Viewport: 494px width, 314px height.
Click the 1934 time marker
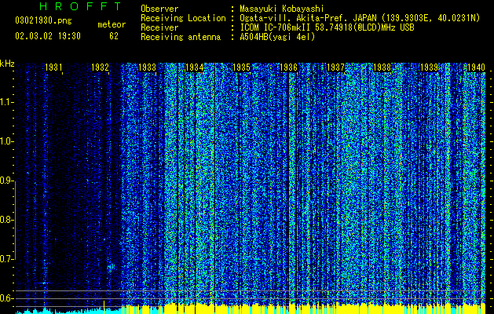coord(195,67)
